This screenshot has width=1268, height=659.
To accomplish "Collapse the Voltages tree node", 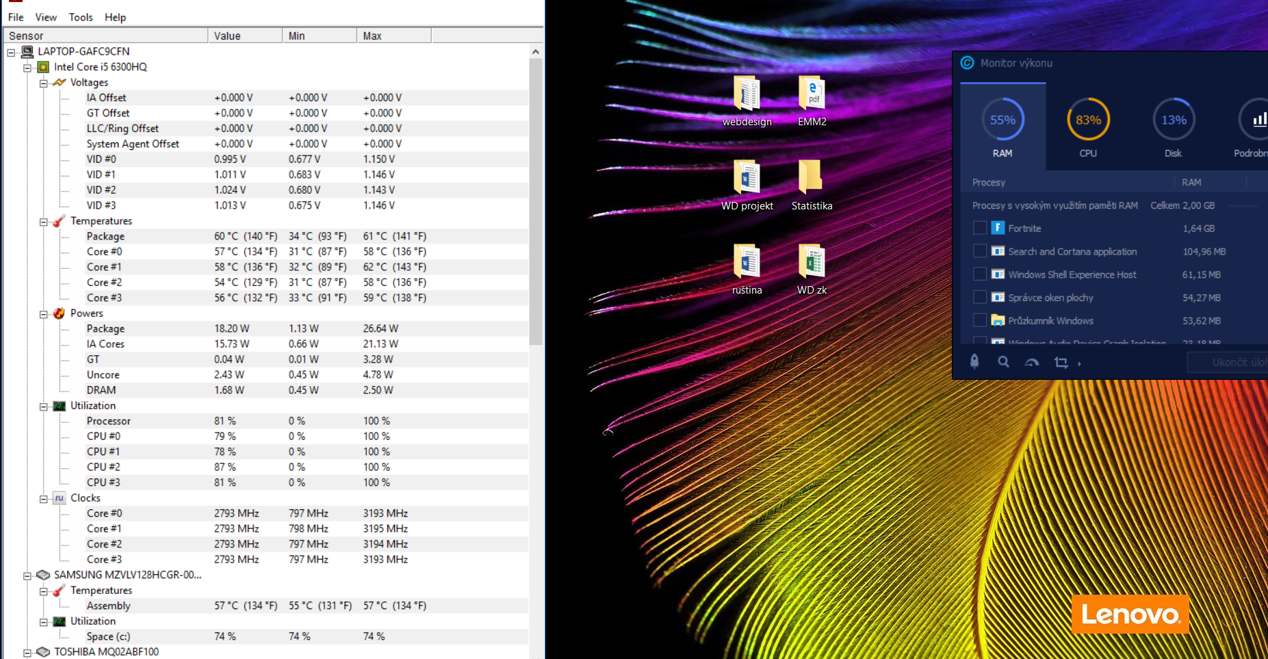I will click(x=44, y=83).
